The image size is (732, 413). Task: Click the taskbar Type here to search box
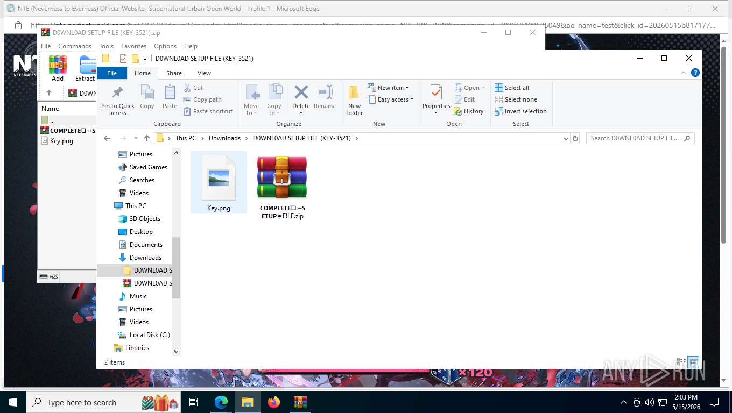pos(103,402)
